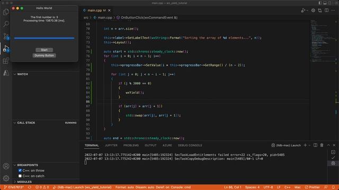Click Start button in Hello World window
Screen dimensions: 339x190
(x=44, y=50)
